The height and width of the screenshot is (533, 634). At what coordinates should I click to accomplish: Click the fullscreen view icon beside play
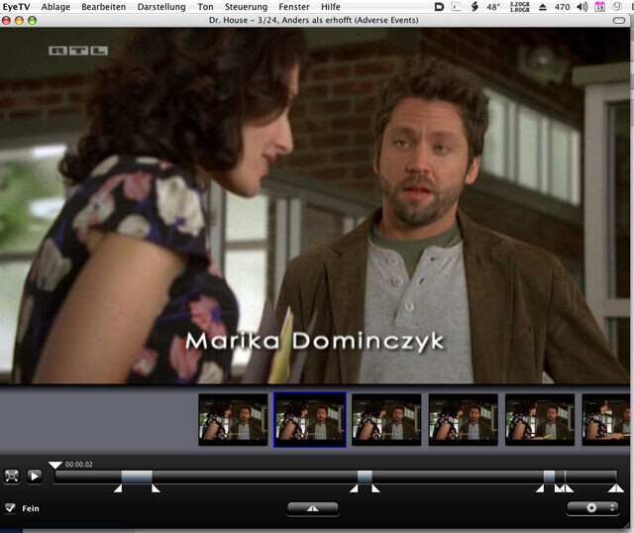[x=12, y=476]
